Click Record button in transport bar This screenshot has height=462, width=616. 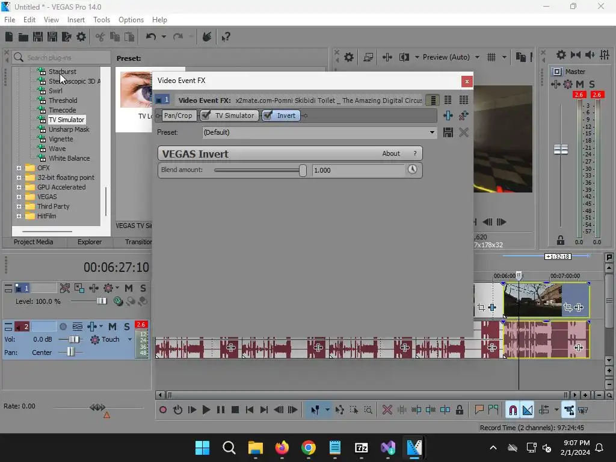click(x=162, y=410)
